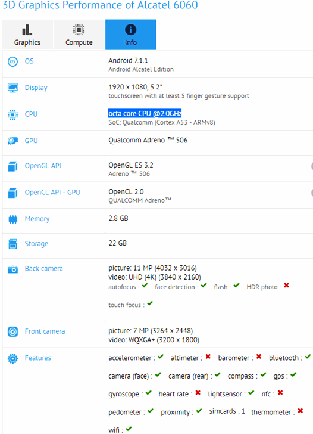Screen dimensions: 313x434
Task: Open the OpenGL API label link
Action: pos(43,166)
